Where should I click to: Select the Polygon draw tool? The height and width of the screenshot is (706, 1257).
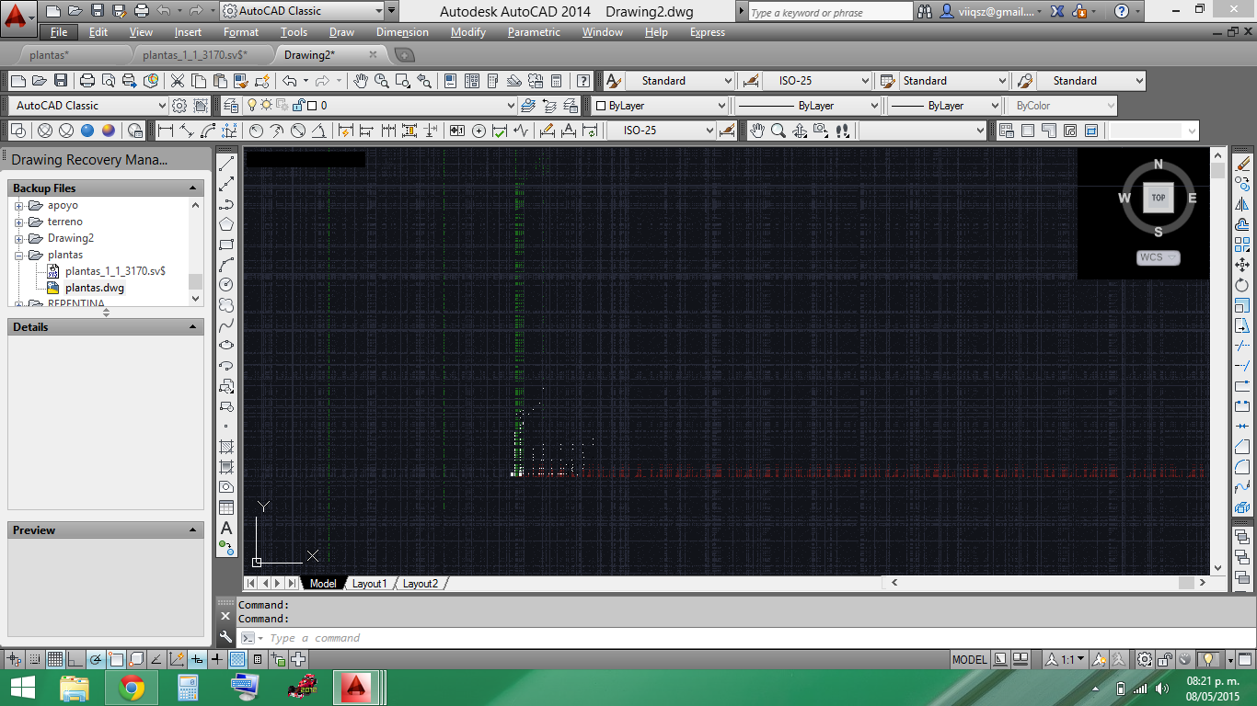click(226, 223)
